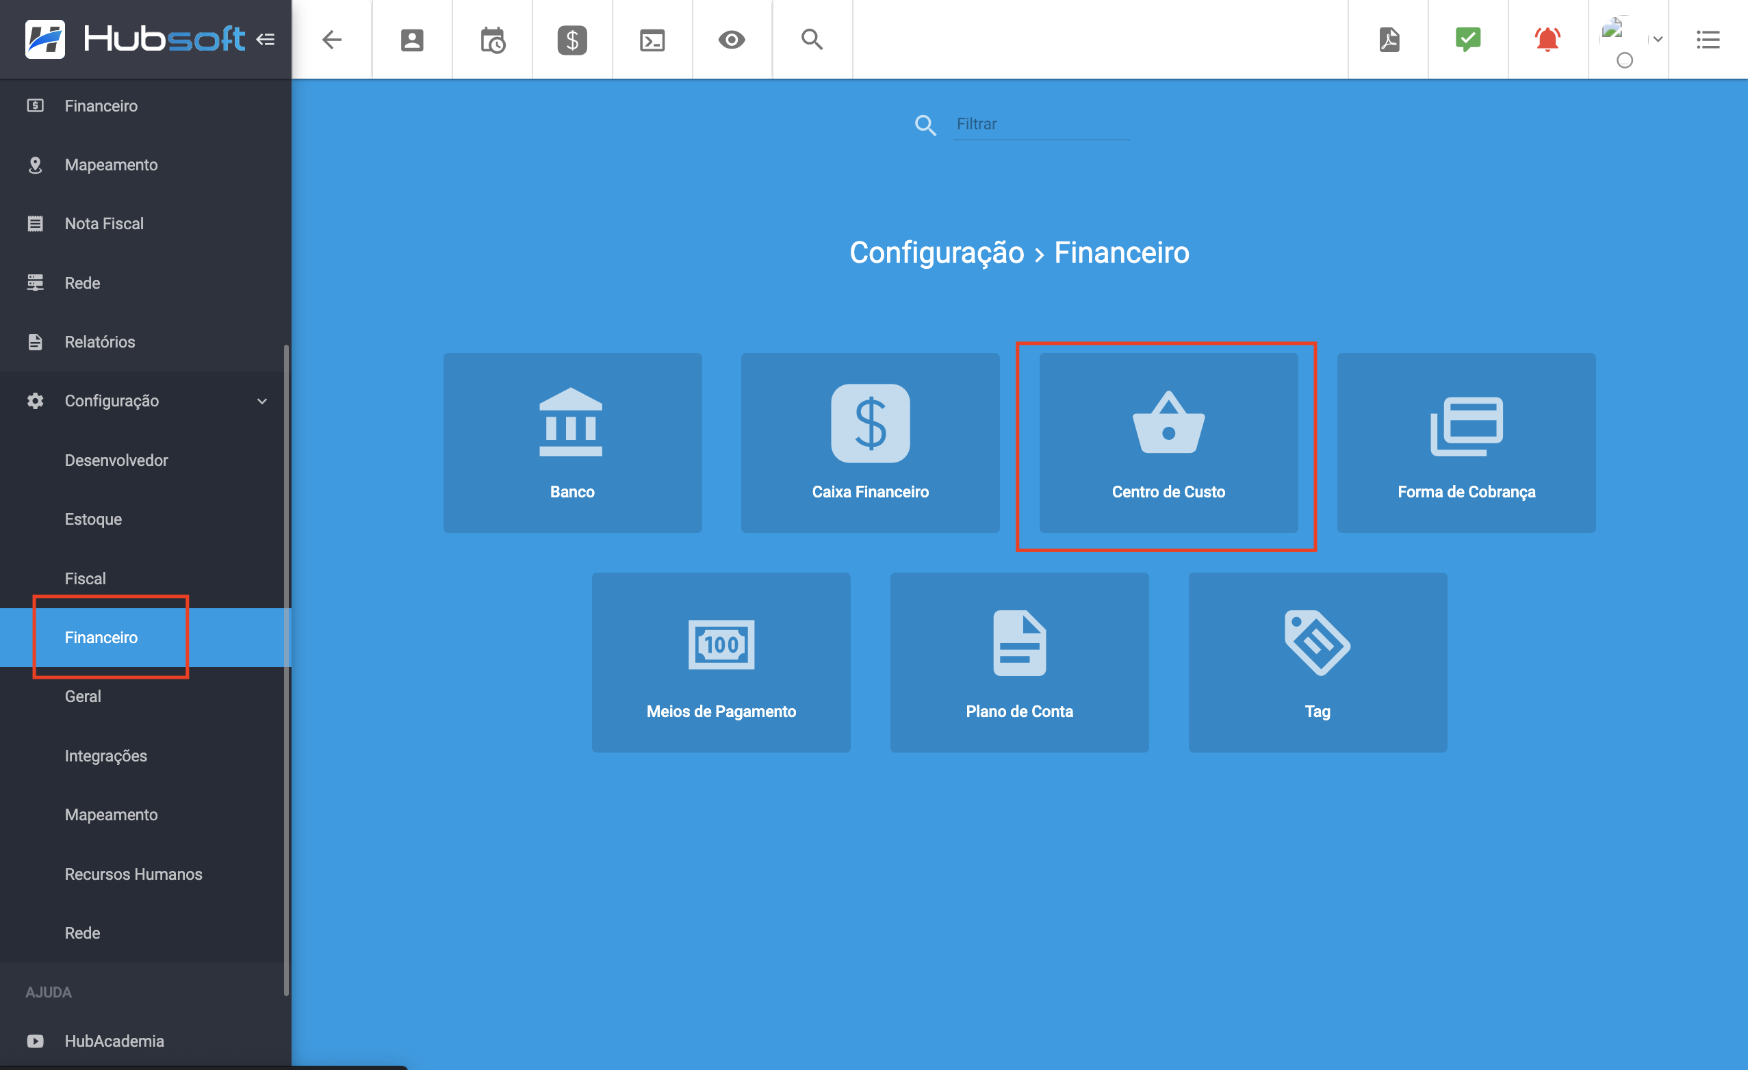This screenshot has width=1748, height=1070.
Task: Open the Caixa Financeiro card
Action: point(871,443)
